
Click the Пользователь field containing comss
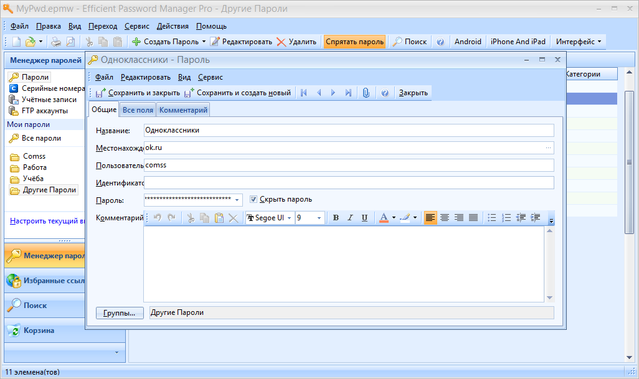tap(349, 166)
